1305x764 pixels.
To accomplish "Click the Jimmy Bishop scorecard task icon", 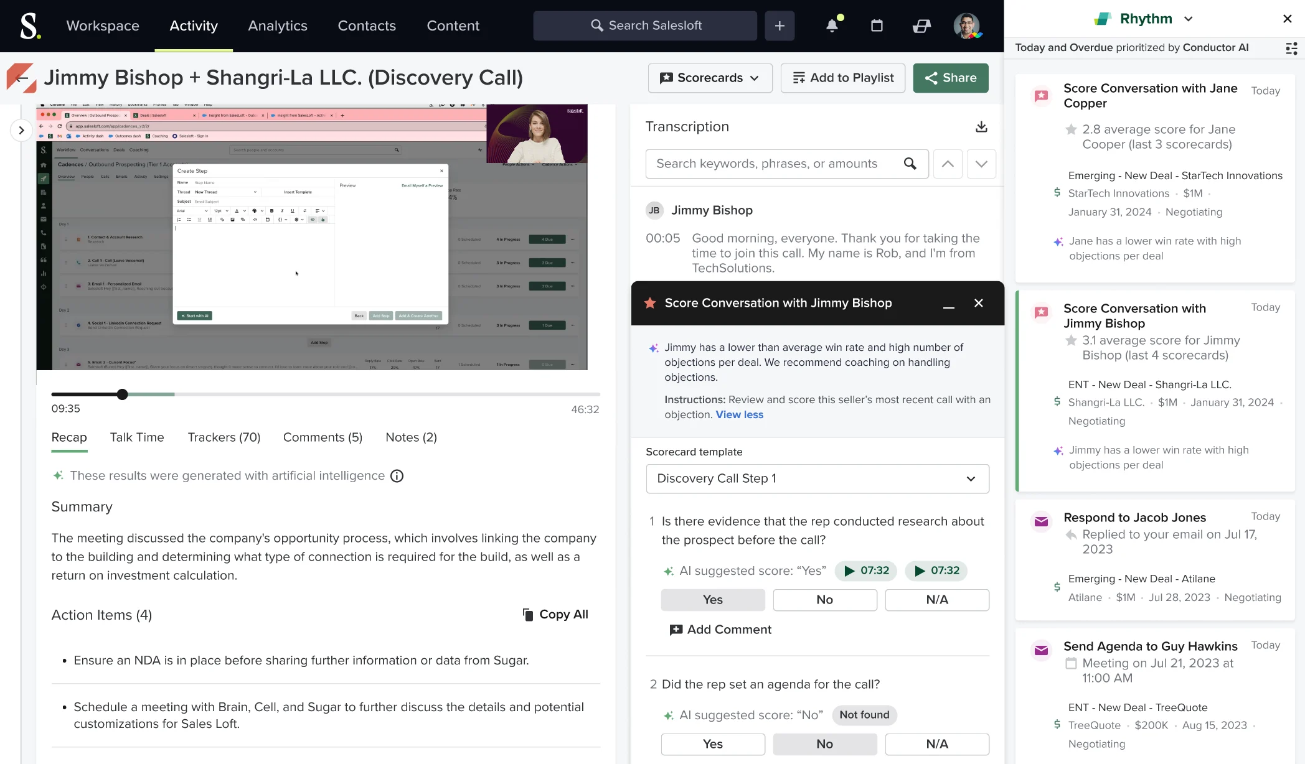I will tap(1041, 312).
